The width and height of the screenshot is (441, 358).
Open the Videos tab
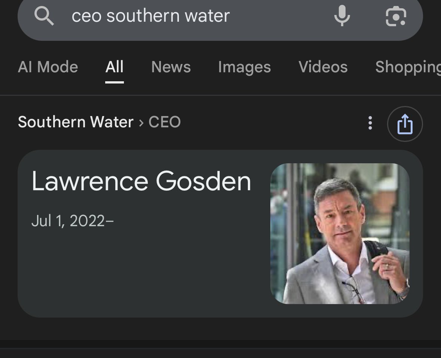click(323, 67)
